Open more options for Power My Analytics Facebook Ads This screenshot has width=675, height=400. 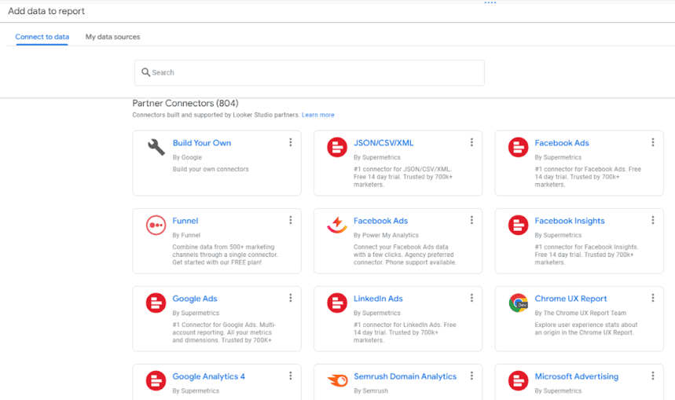click(x=471, y=220)
